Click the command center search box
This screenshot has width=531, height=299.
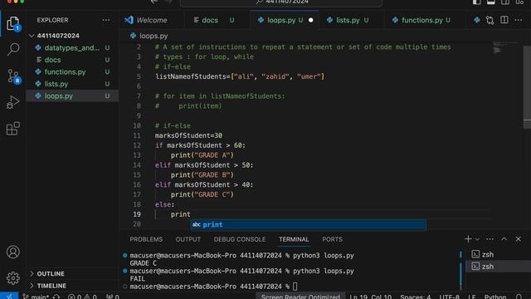pos(281,2)
